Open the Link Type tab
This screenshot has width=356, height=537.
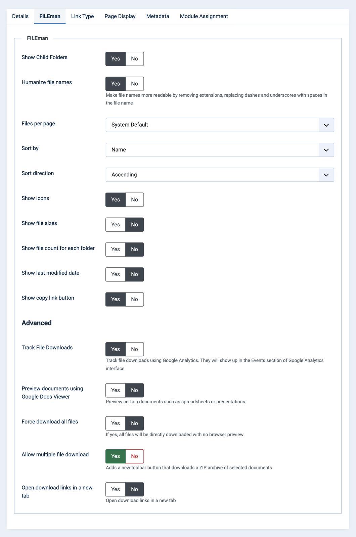pyautogui.click(x=82, y=16)
